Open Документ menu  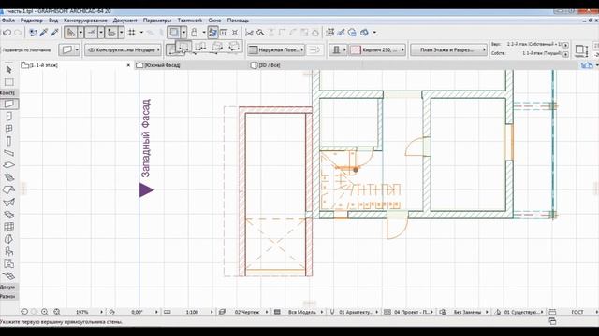[x=124, y=21]
